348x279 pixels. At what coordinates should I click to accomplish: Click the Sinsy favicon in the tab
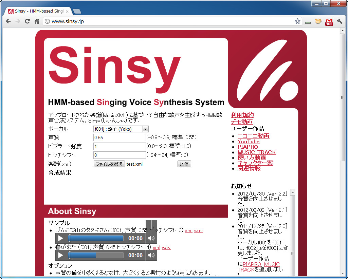pyautogui.click(x=11, y=11)
